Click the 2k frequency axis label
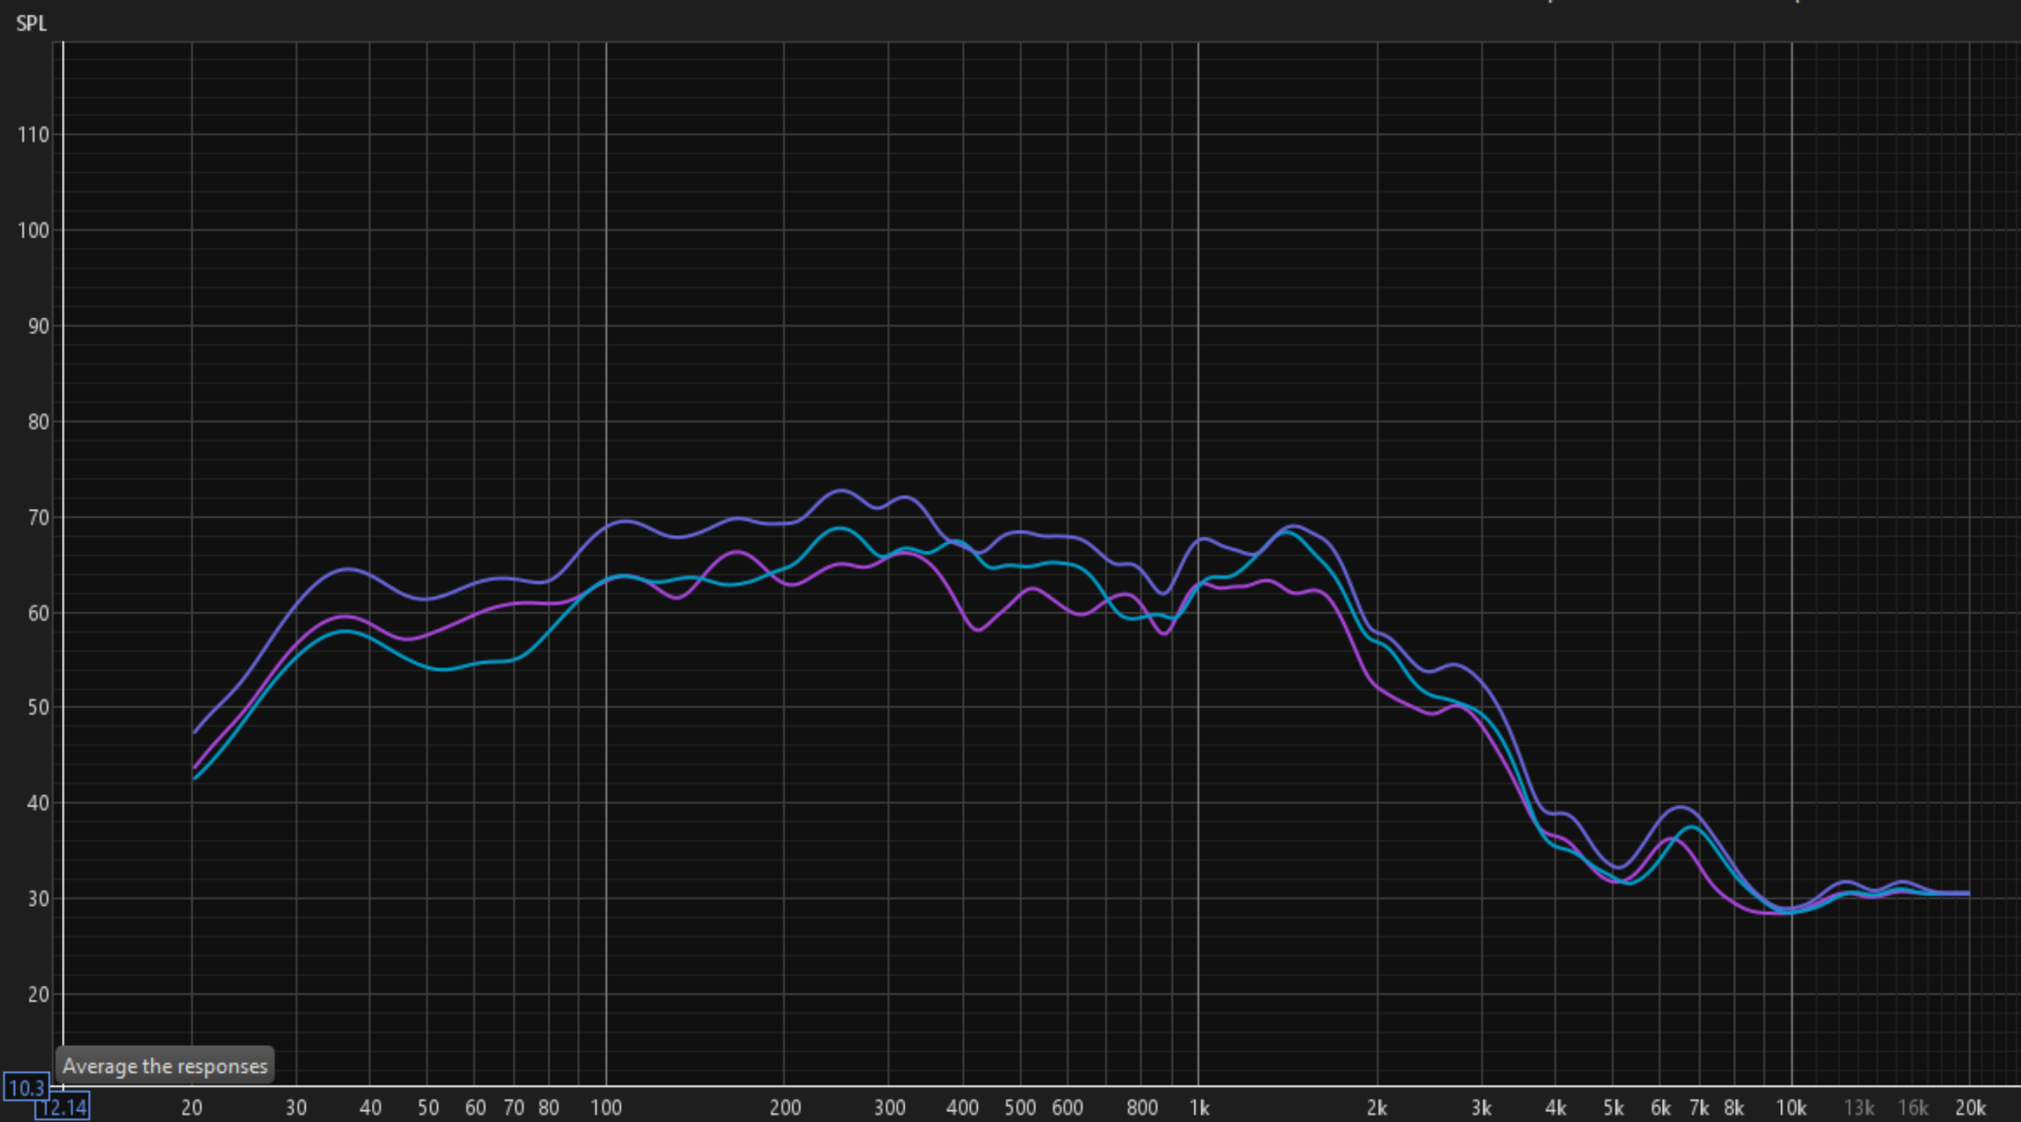This screenshot has width=2021, height=1122. 1377,1107
